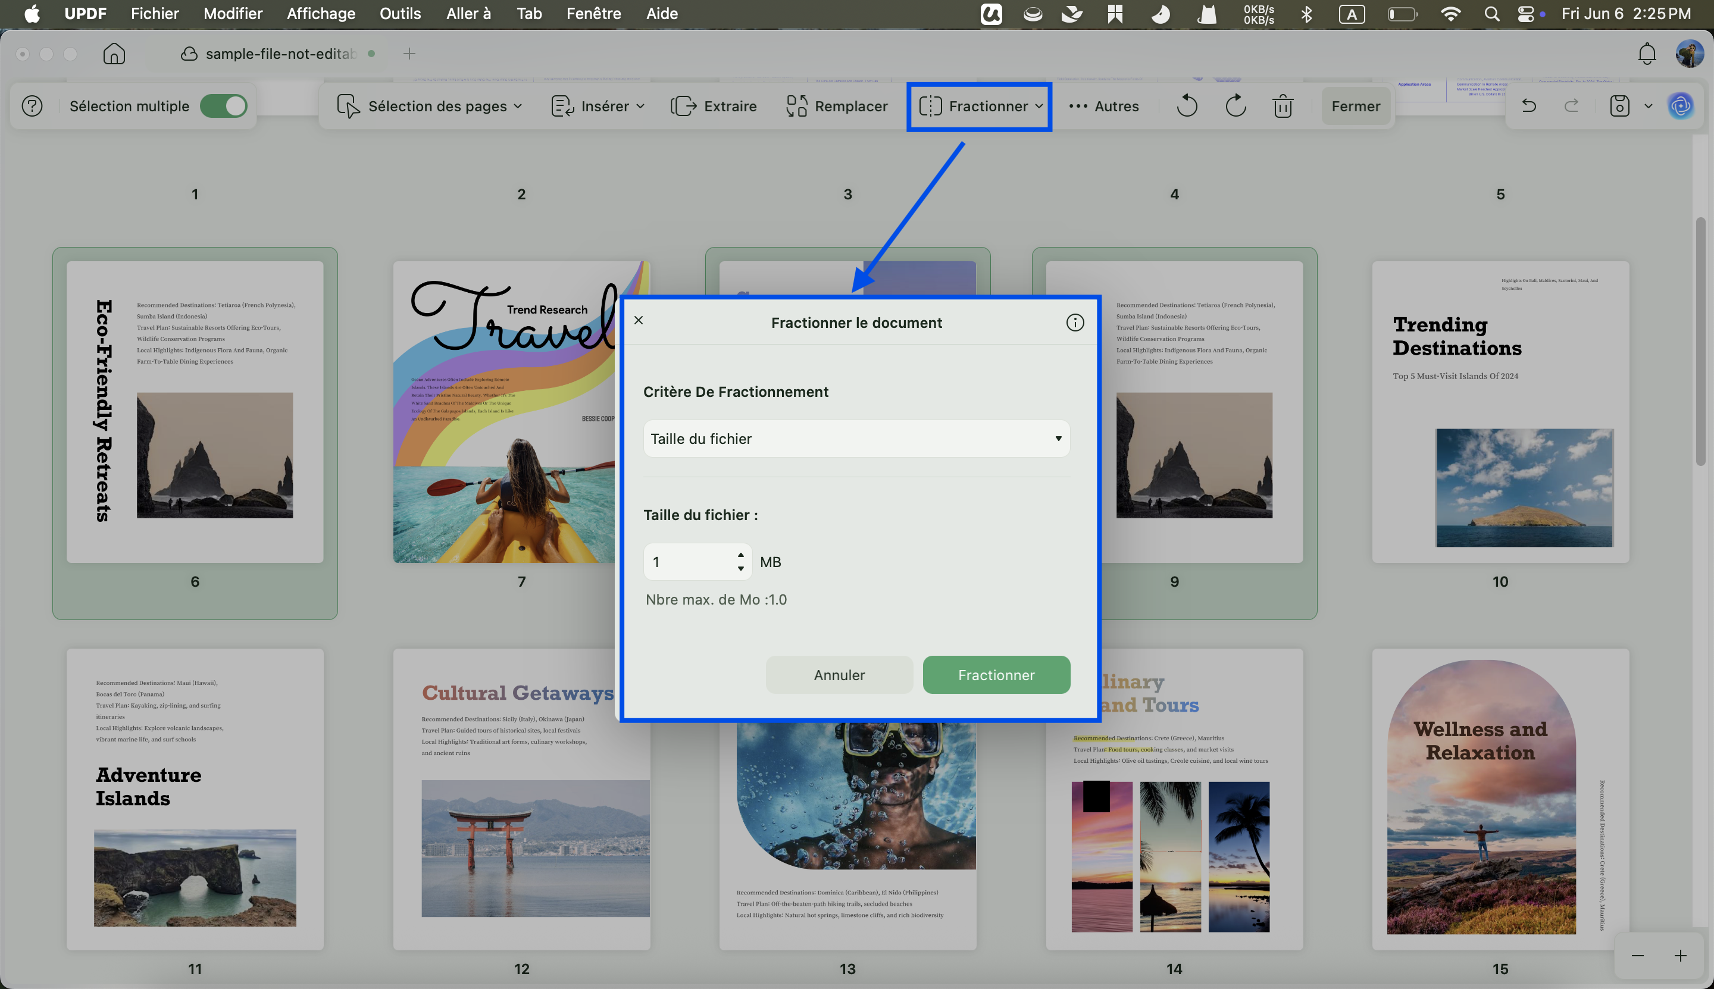Click the vertical scrollbar thumb
Image resolution: width=1714 pixels, height=989 pixels.
coord(1700,341)
